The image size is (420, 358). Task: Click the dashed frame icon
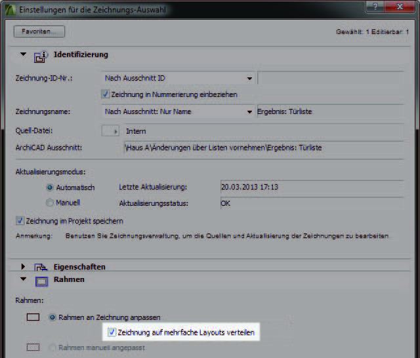[33, 348]
